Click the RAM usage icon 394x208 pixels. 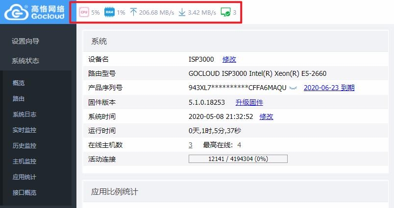110,12
